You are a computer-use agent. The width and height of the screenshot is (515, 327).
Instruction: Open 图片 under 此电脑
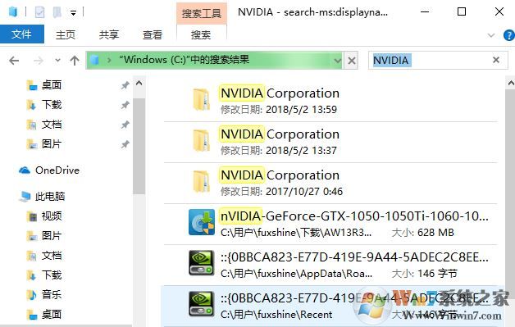click(52, 236)
